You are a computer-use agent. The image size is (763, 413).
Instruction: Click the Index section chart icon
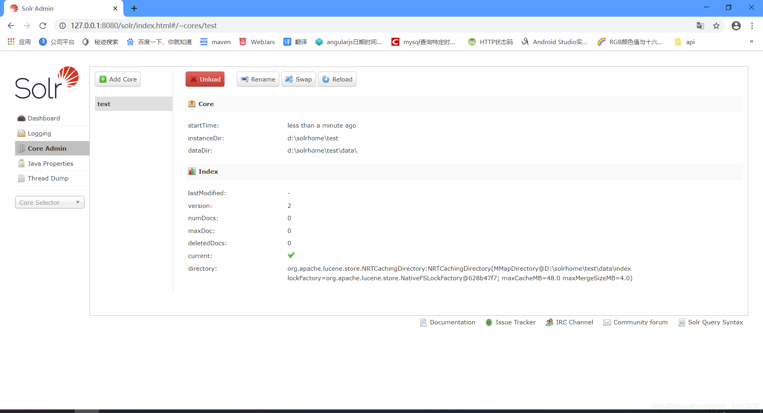click(x=192, y=171)
